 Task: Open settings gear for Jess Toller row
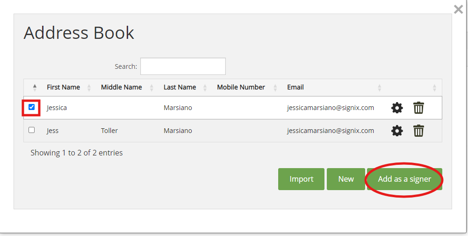(396, 131)
